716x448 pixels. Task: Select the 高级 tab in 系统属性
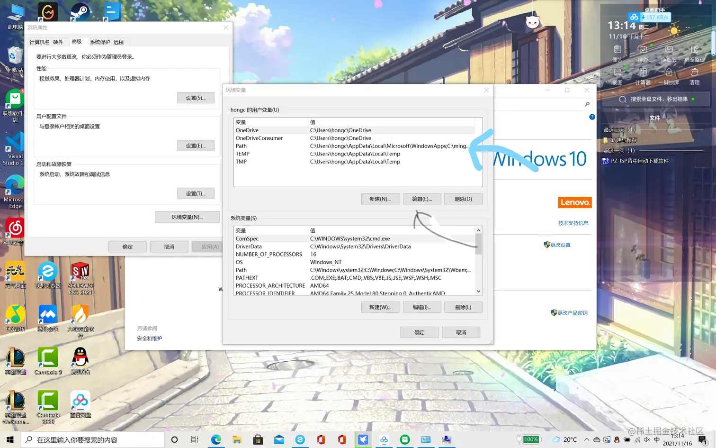(x=76, y=42)
